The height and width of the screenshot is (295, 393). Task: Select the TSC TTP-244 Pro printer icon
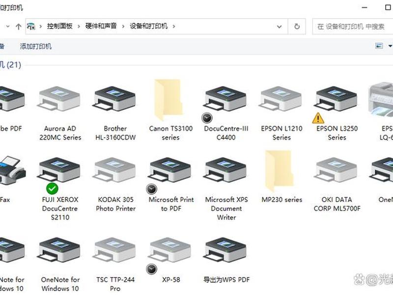[115, 250]
